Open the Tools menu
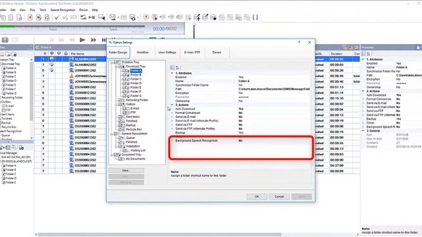This screenshot has width=422, height=237. [43, 10]
